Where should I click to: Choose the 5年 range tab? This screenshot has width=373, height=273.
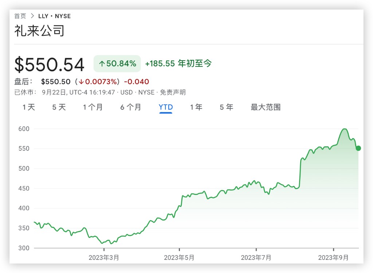pyautogui.click(x=227, y=107)
